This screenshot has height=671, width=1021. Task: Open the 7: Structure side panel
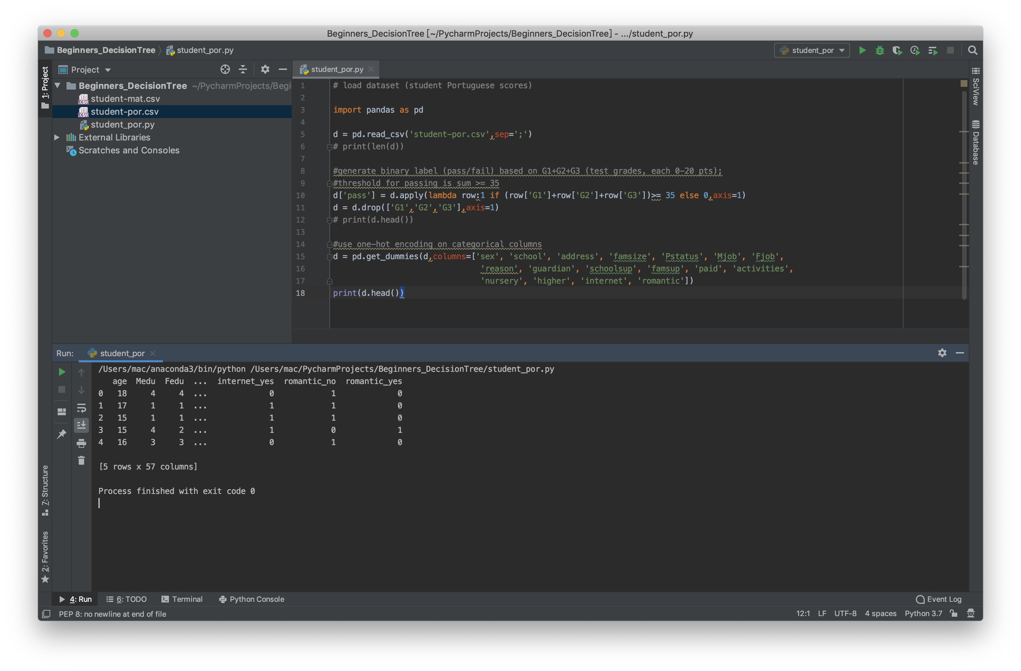pyautogui.click(x=45, y=490)
